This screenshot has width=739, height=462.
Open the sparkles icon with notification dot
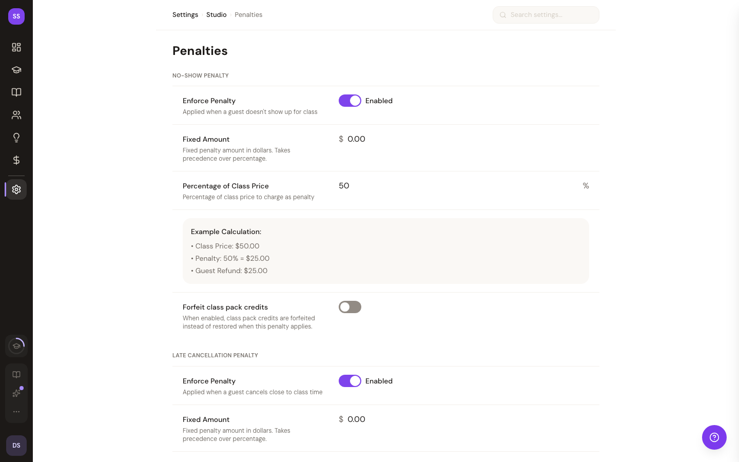[x=16, y=393]
